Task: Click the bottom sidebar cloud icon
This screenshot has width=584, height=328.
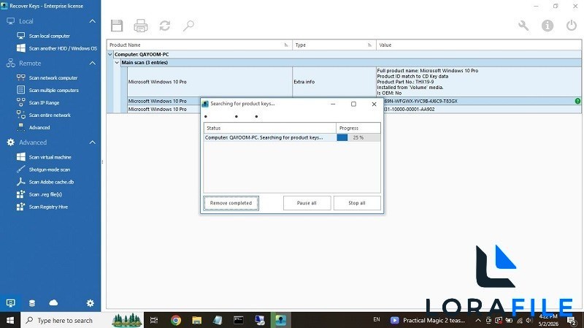Action: (x=53, y=302)
